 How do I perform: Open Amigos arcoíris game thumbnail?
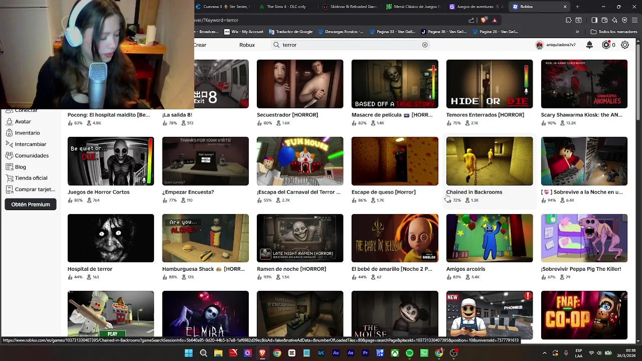(x=490, y=238)
